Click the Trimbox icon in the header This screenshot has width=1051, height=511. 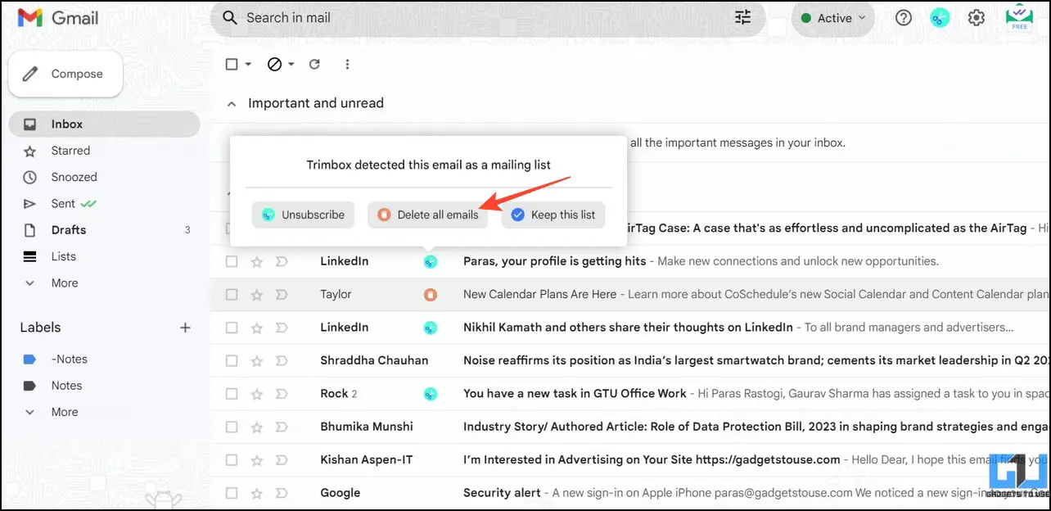point(940,18)
